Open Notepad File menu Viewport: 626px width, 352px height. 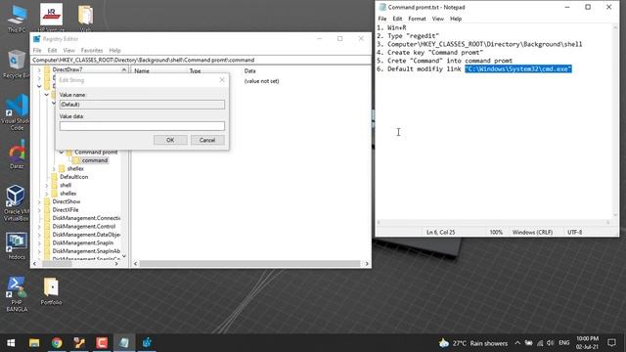pyautogui.click(x=382, y=19)
